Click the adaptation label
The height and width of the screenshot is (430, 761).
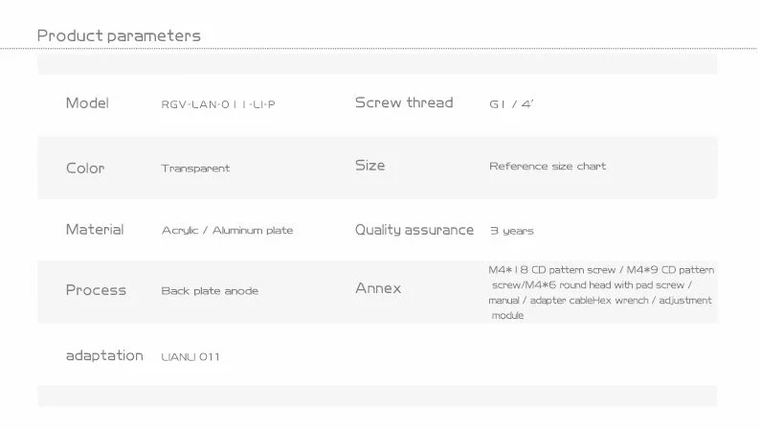(x=104, y=355)
